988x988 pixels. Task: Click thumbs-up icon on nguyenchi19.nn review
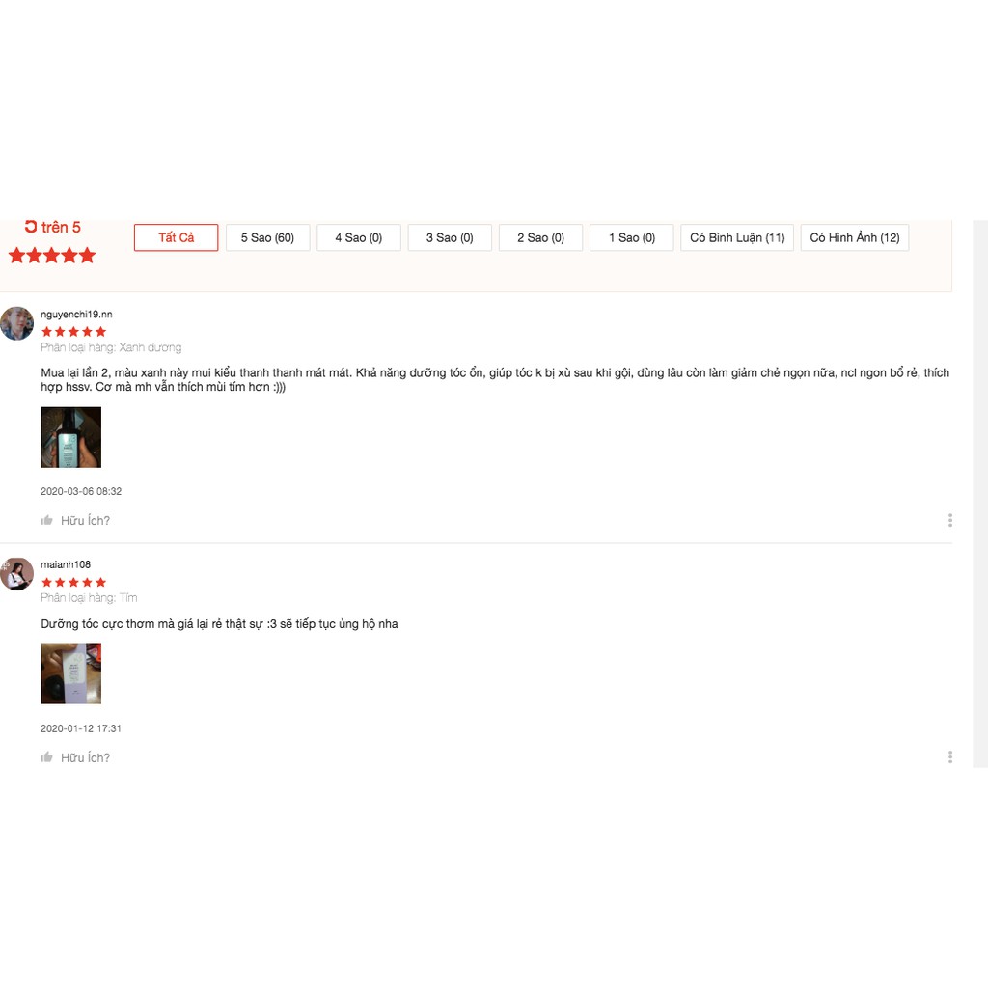(46, 520)
